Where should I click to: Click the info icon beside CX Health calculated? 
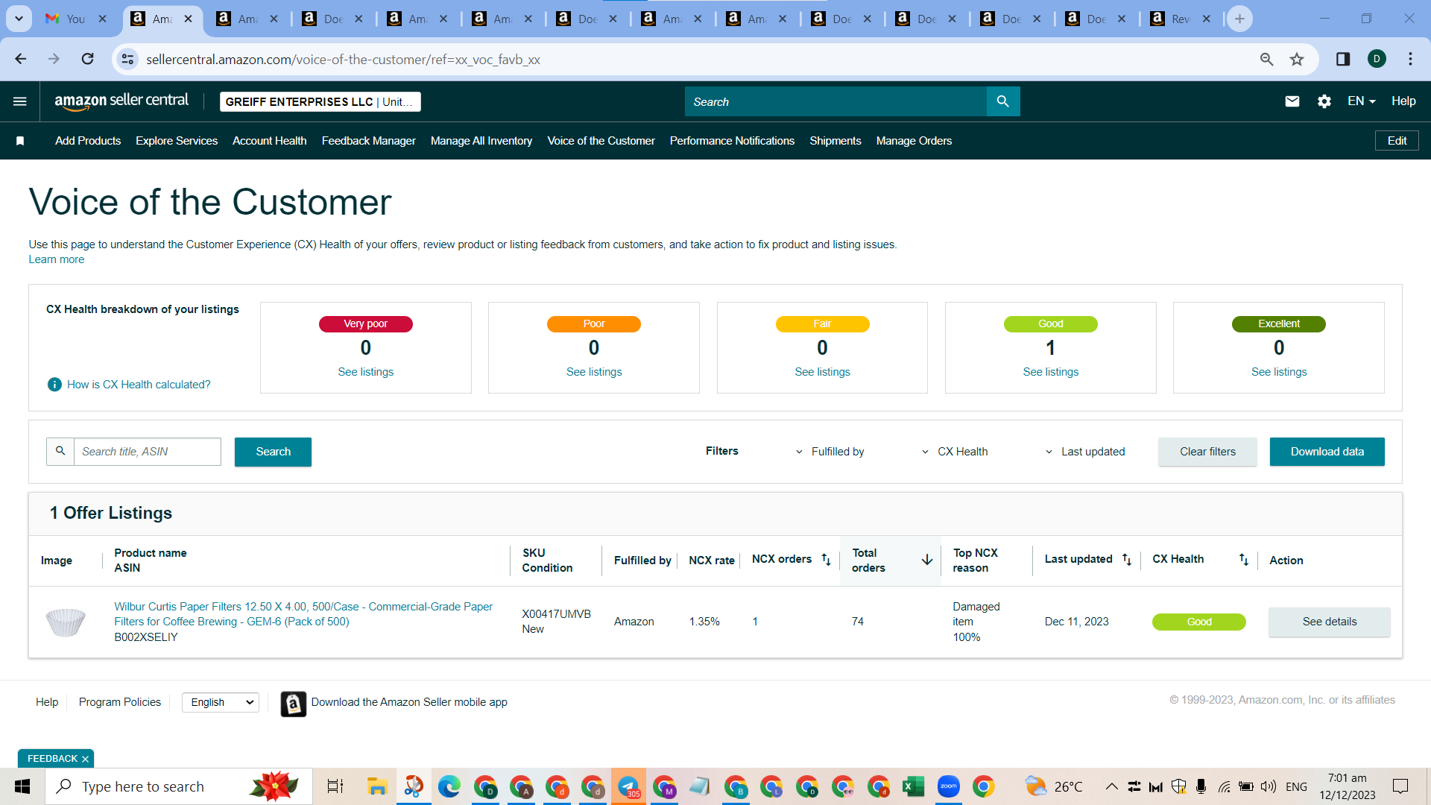(x=54, y=385)
